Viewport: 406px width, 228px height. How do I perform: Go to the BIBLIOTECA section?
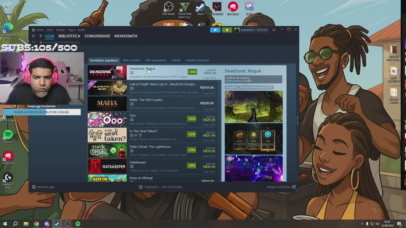click(69, 36)
